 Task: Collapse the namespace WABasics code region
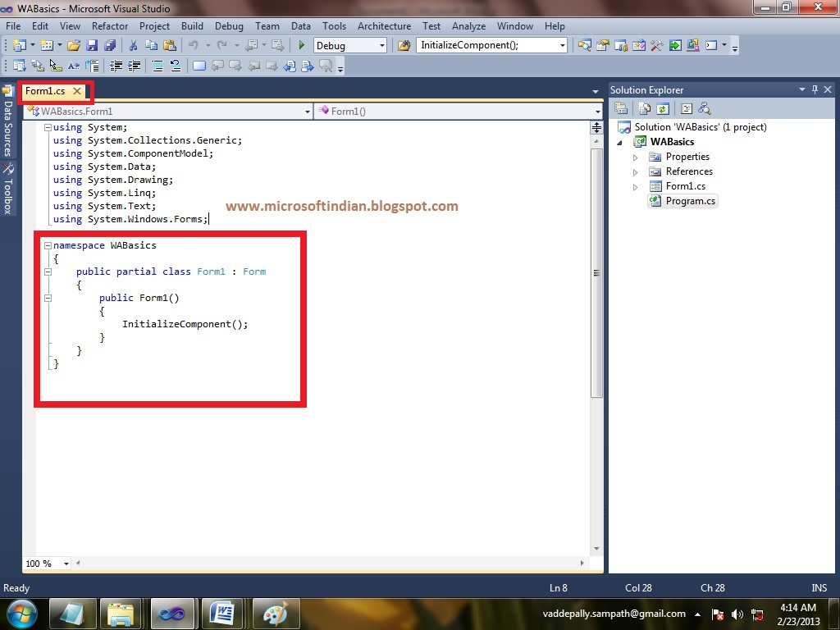47,244
